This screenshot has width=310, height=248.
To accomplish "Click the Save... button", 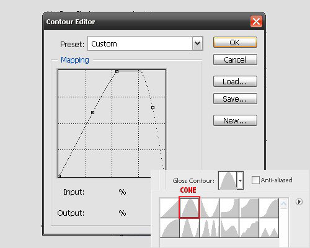I will (x=235, y=99).
